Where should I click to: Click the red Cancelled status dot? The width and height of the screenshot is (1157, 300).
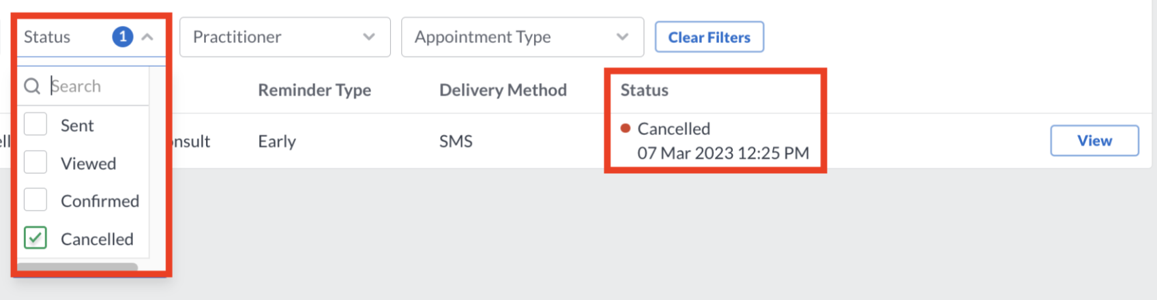[x=626, y=128]
